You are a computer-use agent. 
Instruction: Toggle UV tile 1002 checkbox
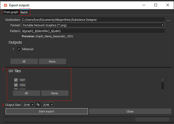(x=16, y=85)
